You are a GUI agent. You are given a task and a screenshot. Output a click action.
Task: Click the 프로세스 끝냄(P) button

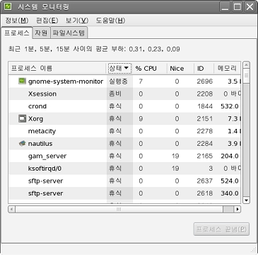[221, 229]
